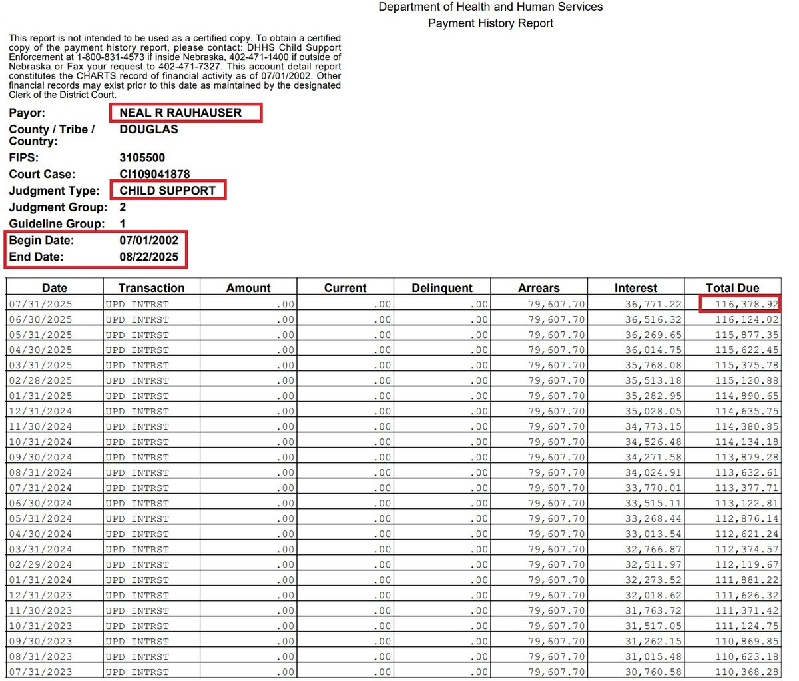Click the date cell 03/31/2024
Image resolution: width=799 pixels, height=681 pixels.
pos(41,549)
